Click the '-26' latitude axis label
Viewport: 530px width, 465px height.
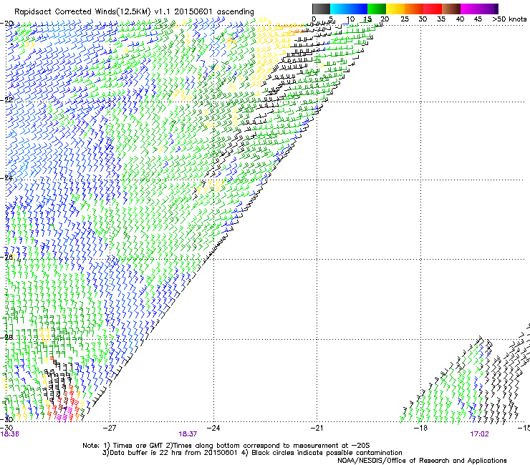point(7,257)
